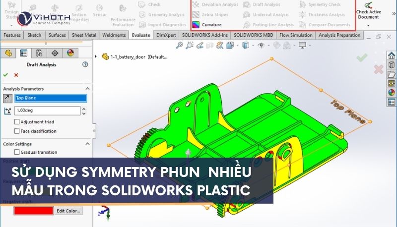Open Undercut Analysis tool
The height and width of the screenshot is (227, 397).
tap(265, 15)
